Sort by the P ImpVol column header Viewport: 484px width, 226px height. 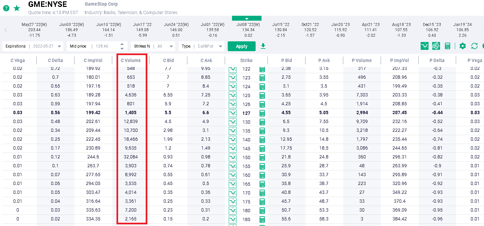point(399,60)
